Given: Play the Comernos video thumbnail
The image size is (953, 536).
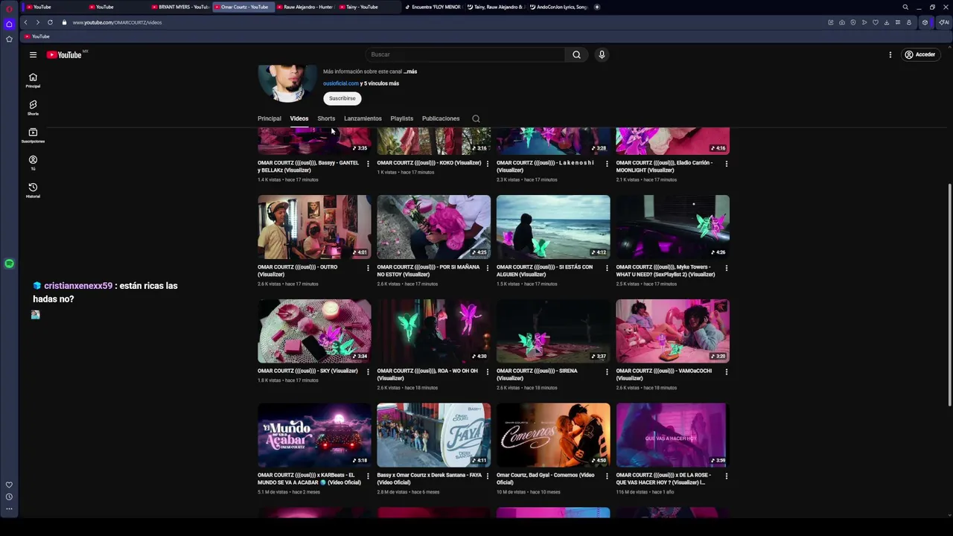Looking at the screenshot, I should [x=553, y=435].
